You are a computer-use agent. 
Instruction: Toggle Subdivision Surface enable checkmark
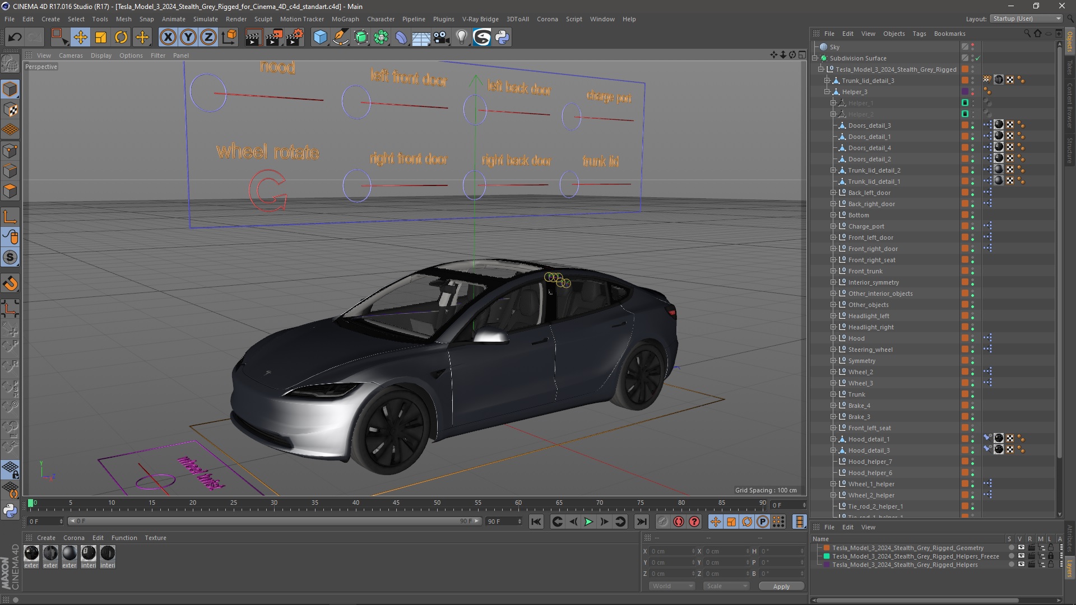[x=978, y=58]
